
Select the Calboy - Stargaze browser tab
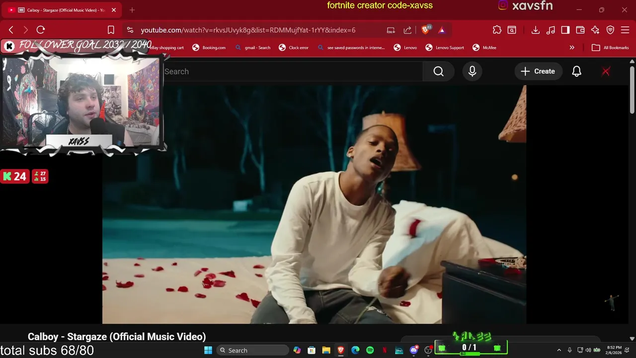61,10
